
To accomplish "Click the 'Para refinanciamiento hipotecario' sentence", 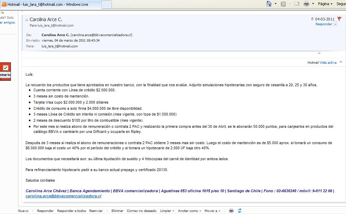I will coord(97,170).
